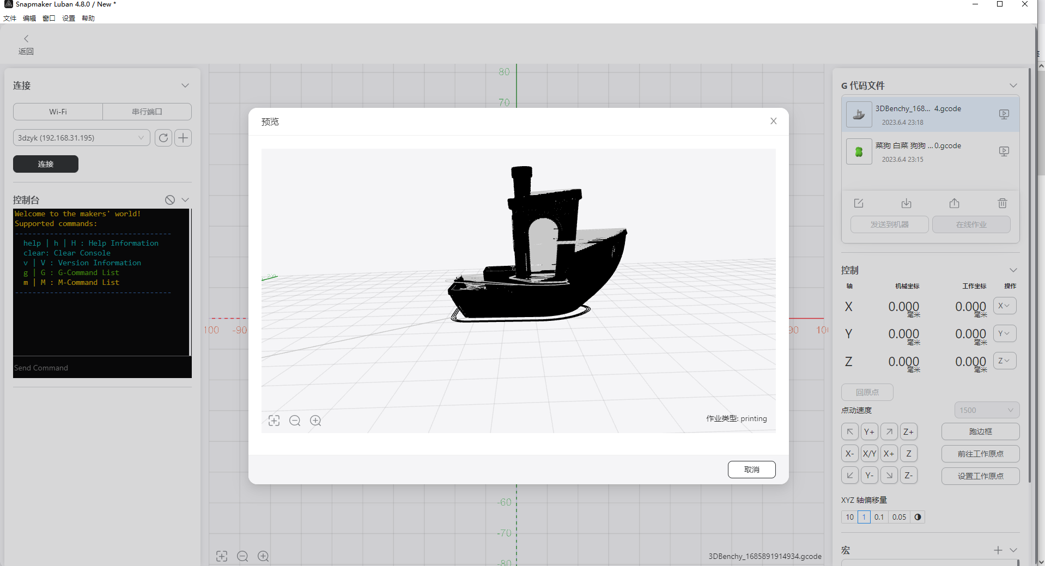Add a machine manually with plus icon
1045x566 pixels.
[x=183, y=138]
